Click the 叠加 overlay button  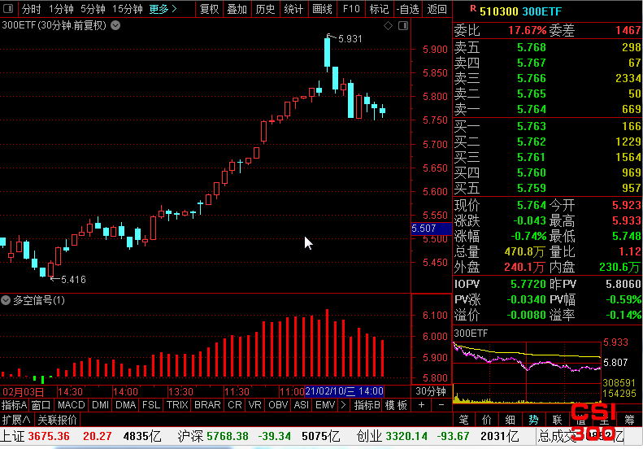point(237,9)
